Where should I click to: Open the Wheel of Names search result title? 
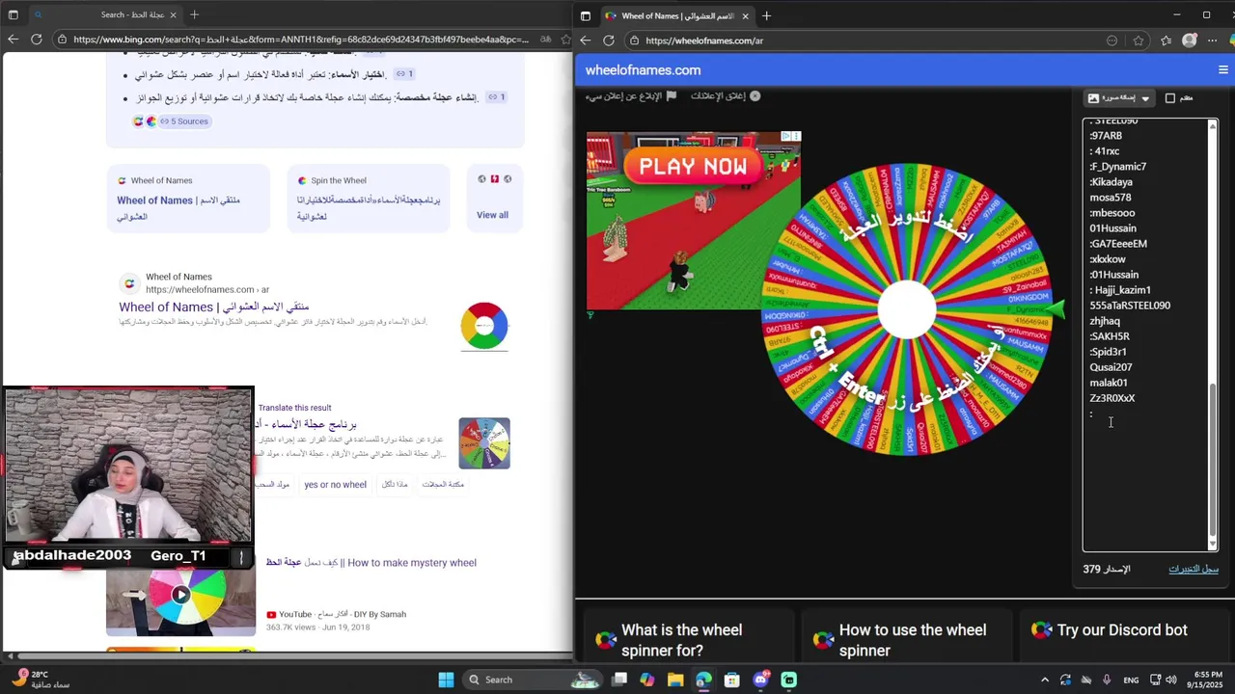pos(214,307)
